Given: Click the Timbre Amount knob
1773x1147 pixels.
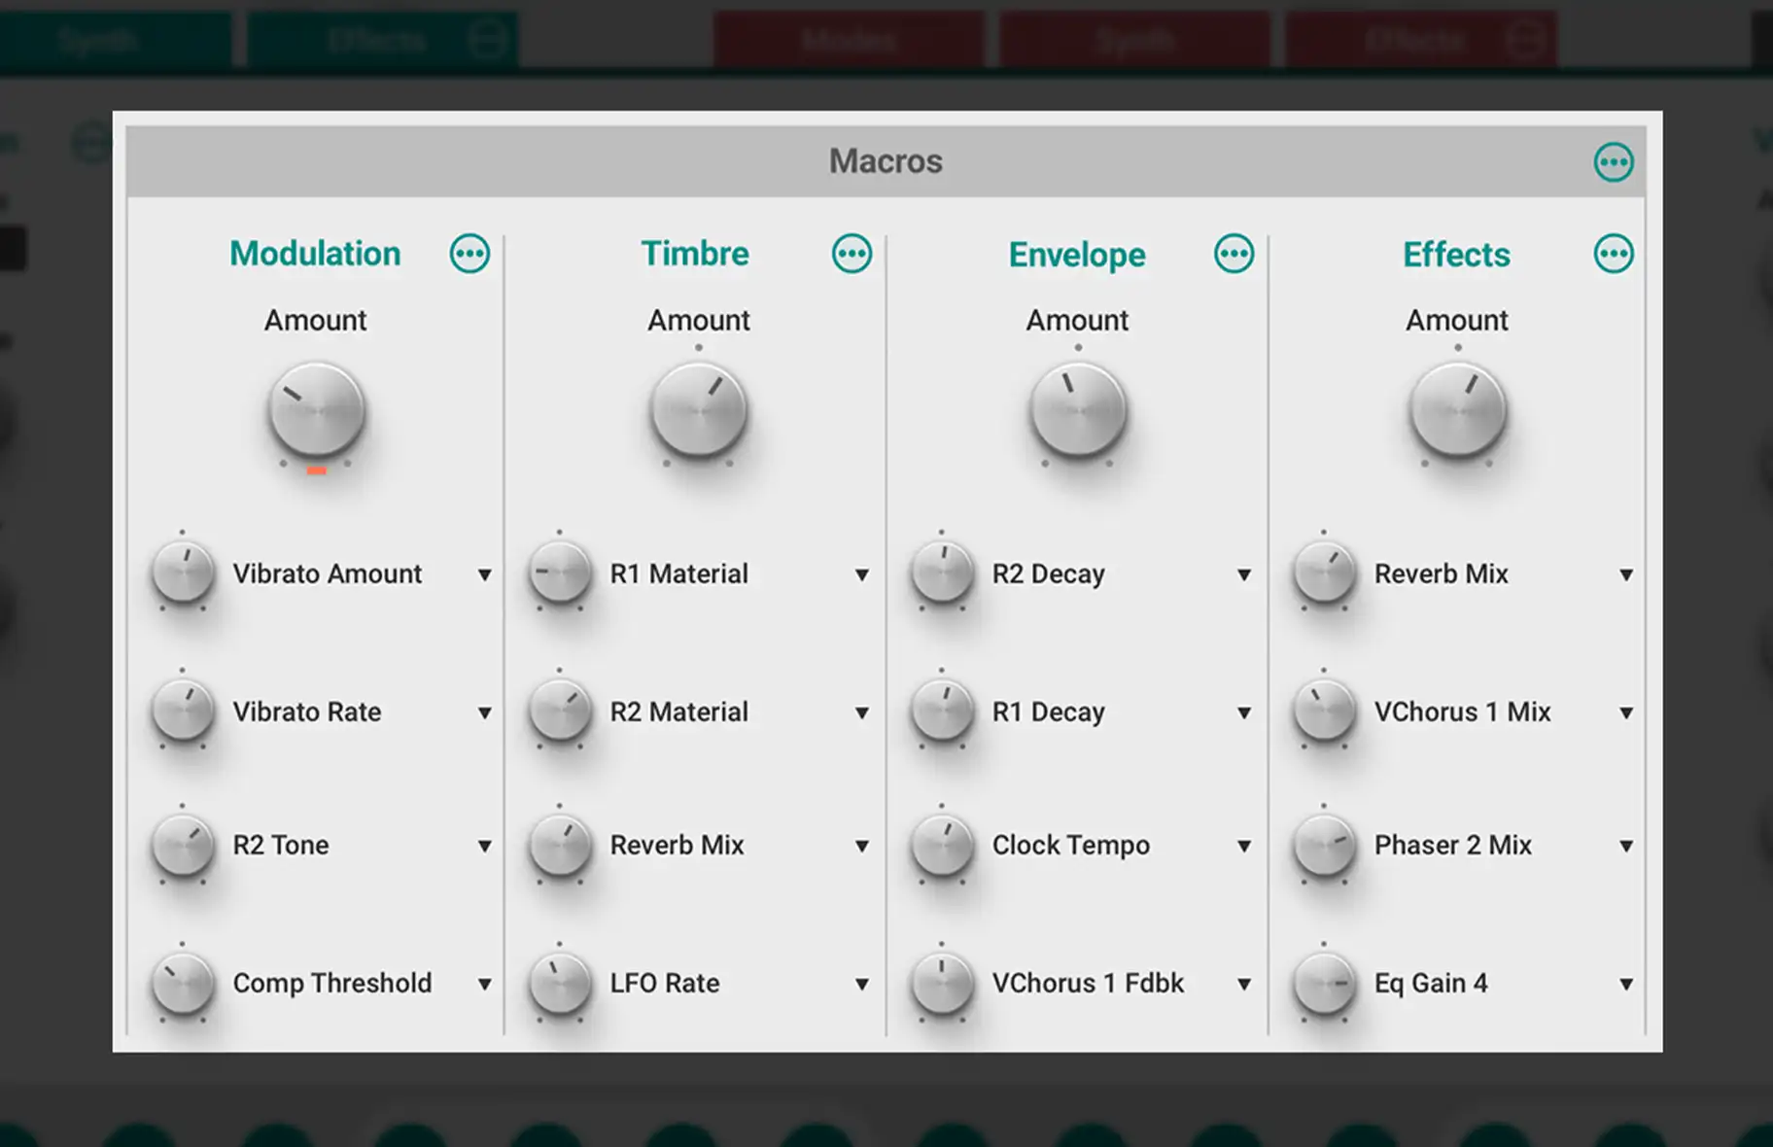Looking at the screenshot, I should click(698, 411).
